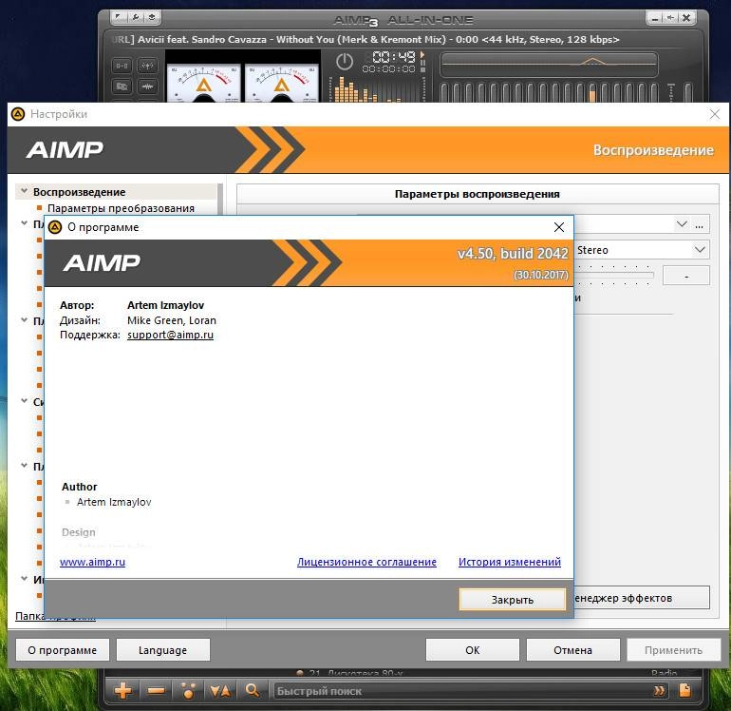Click the AIMP logo icon in the About title bar
Image resolution: width=731 pixels, height=711 pixels.
[55, 227]
